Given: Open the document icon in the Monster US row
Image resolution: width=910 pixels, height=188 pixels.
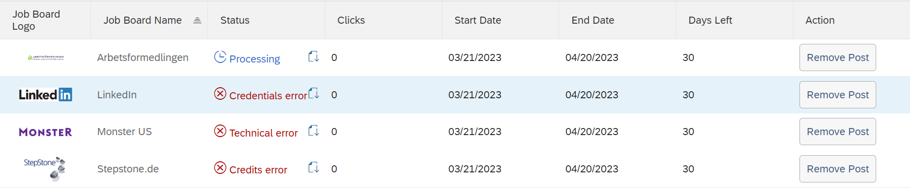Looking at the screenshot, I should [x=313, y=131].
